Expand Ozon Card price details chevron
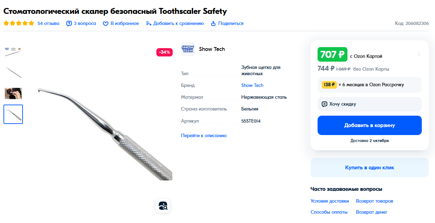 419,54
